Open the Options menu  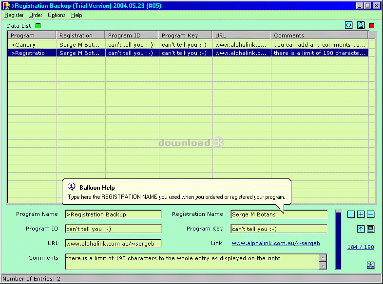pos(57,15)
